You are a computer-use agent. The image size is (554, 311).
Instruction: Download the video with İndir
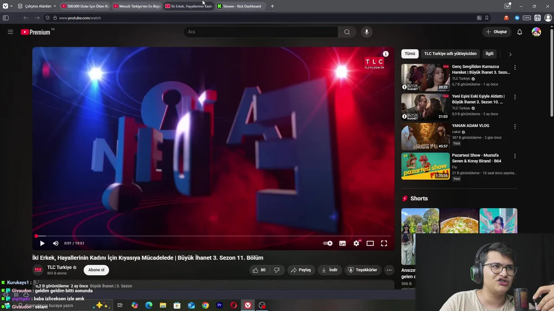(329, 270)
